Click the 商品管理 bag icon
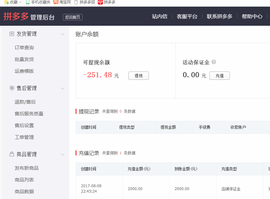 click(12, 154)
